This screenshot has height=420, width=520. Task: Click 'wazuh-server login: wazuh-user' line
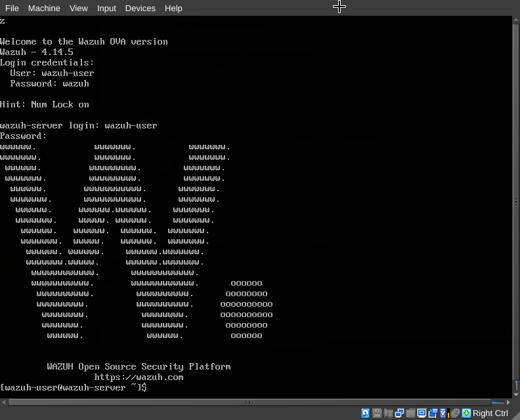[x=79, y=126]
